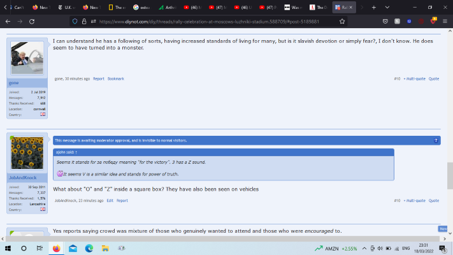
Task: Launch Microsoft Edge from the taskbar
Action: [x=89, y=248]
